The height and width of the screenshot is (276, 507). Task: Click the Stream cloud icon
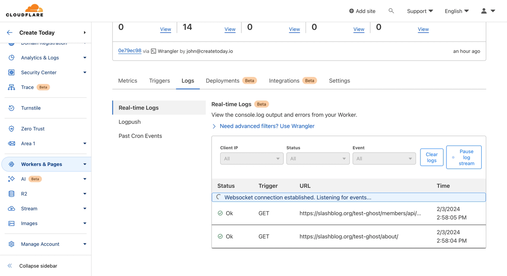pos(11,208)
